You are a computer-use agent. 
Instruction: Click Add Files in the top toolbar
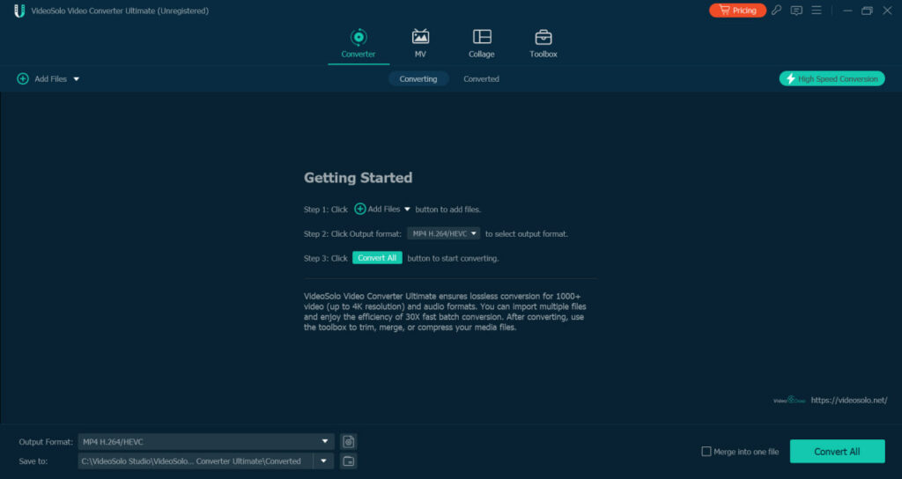50,78
